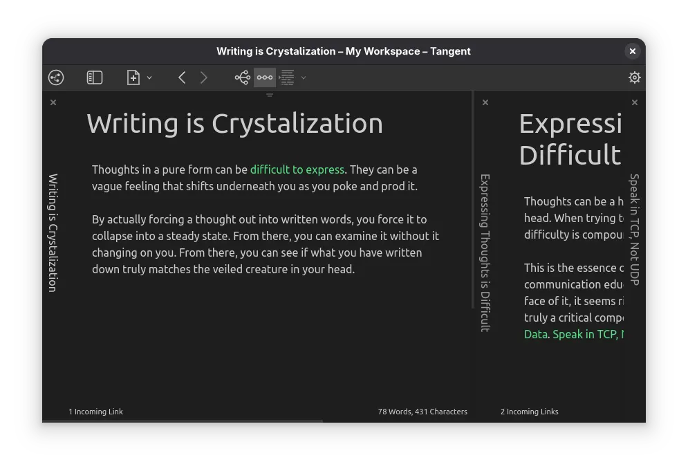Viewport: 688px width, 469px height.
Task: Toggle the sidebar panel icon
Action: point(95,77)
